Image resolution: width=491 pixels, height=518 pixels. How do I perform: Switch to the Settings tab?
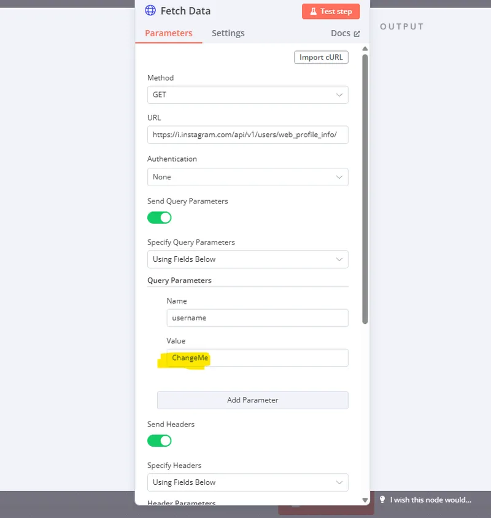[228, 33]
